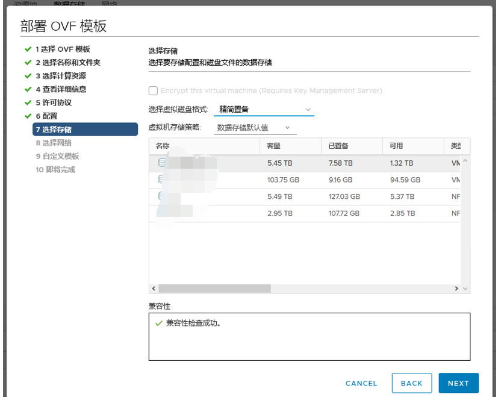This screenshot has height=397, width=498.
Task: Click the datastore icon in the 5.49 TB row
Action: [x=160, y=195]
